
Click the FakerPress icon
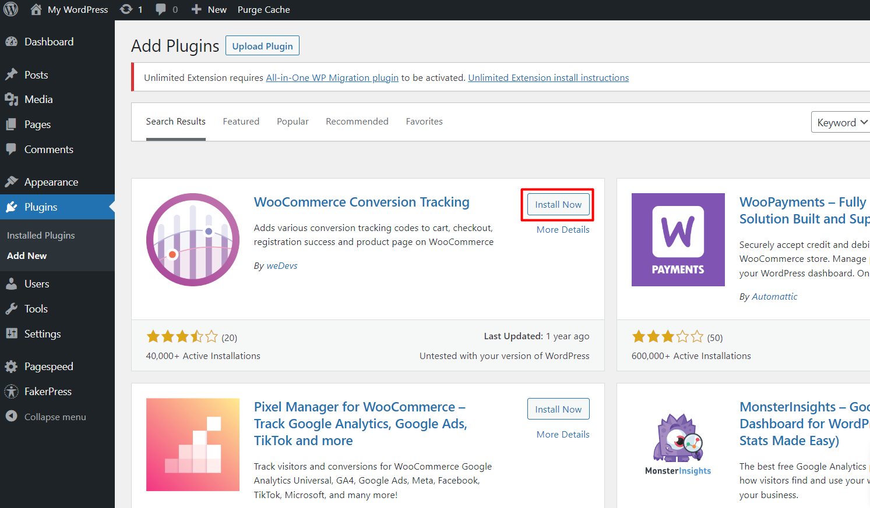pyautogui.click(x=11, y=392)
